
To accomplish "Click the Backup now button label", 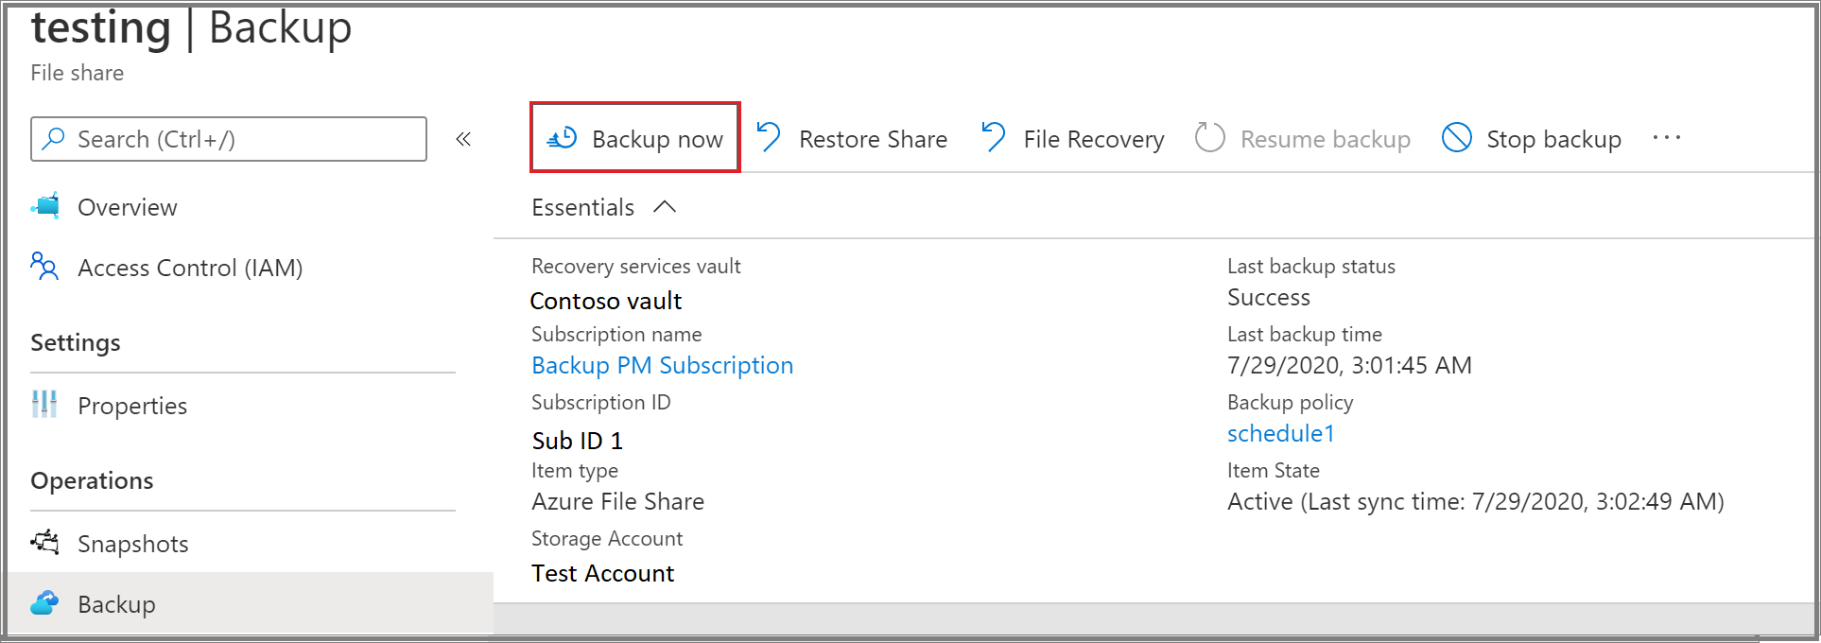I will tap(657, 139).
